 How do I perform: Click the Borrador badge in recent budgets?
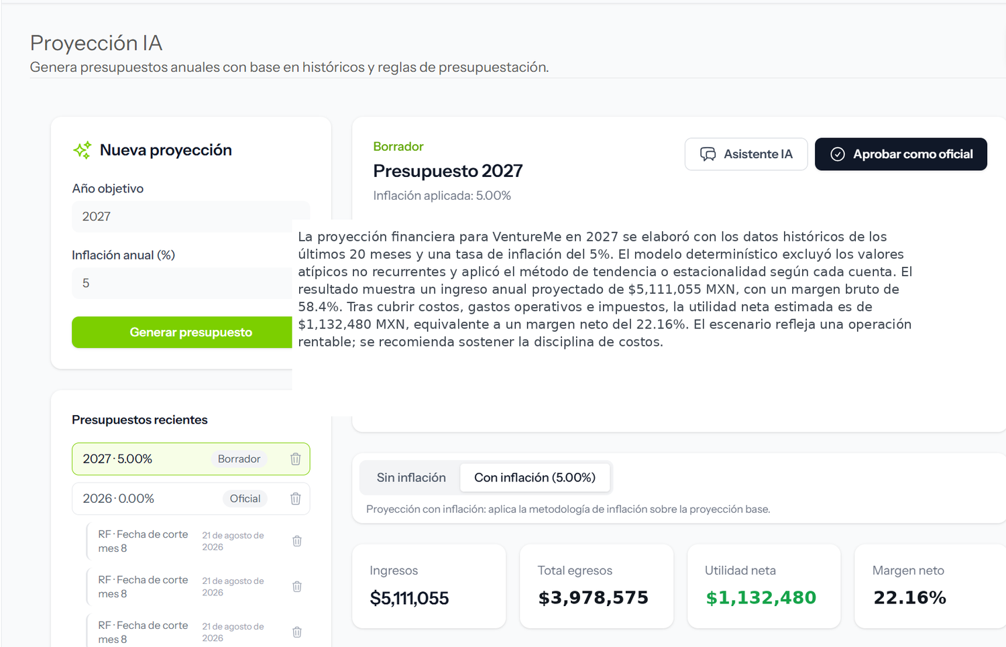pos(239,459)
